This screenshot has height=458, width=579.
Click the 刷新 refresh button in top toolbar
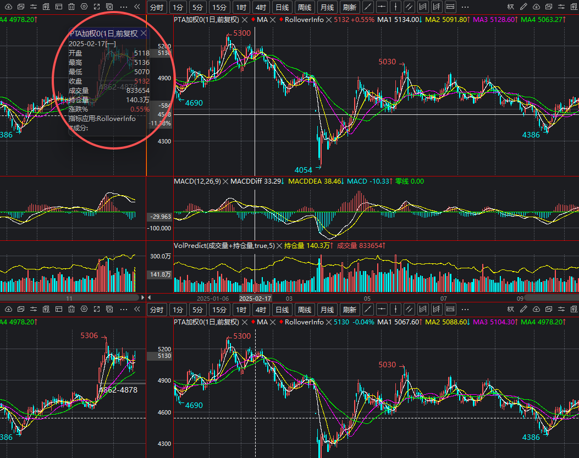tap(349, 7)
